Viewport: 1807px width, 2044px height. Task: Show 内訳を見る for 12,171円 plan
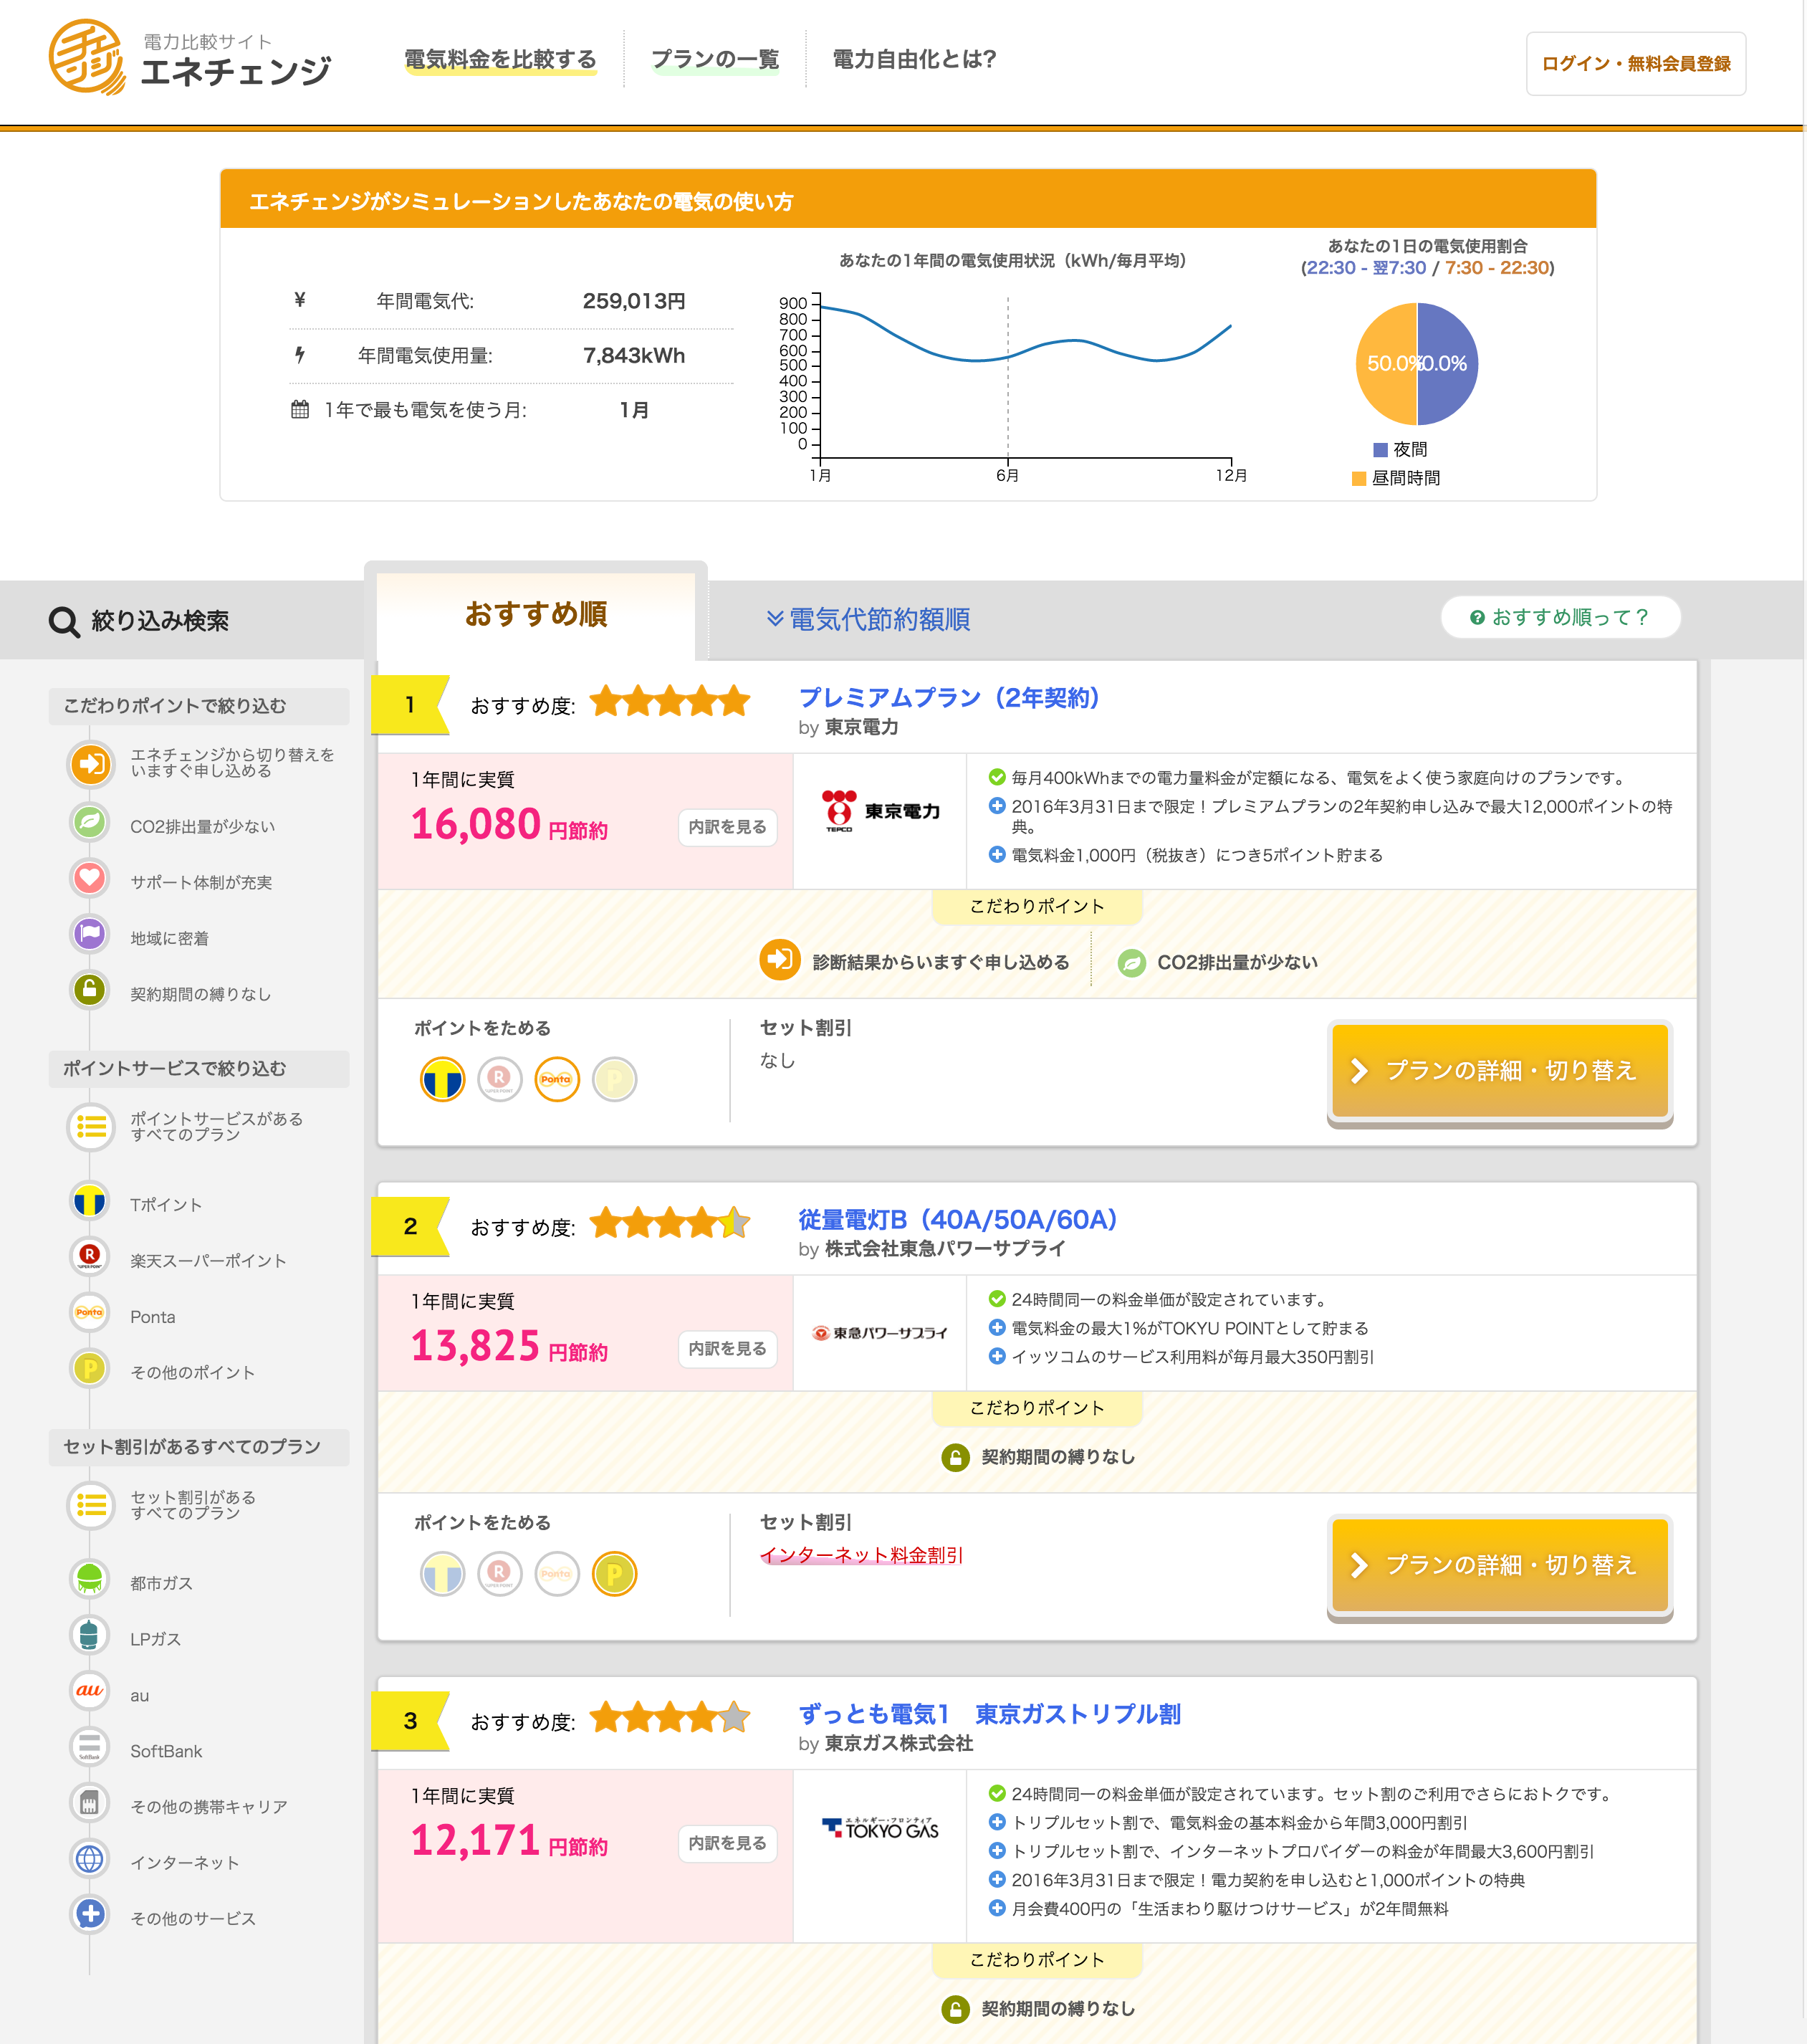728,1843
